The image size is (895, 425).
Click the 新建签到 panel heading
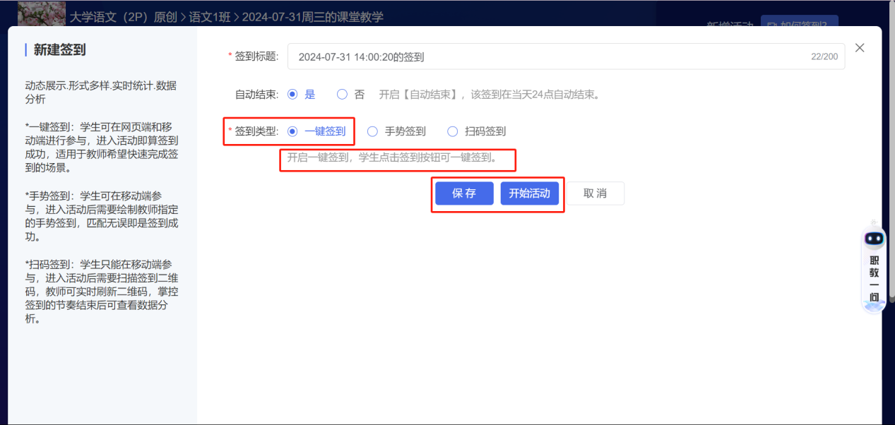point(60,49)
